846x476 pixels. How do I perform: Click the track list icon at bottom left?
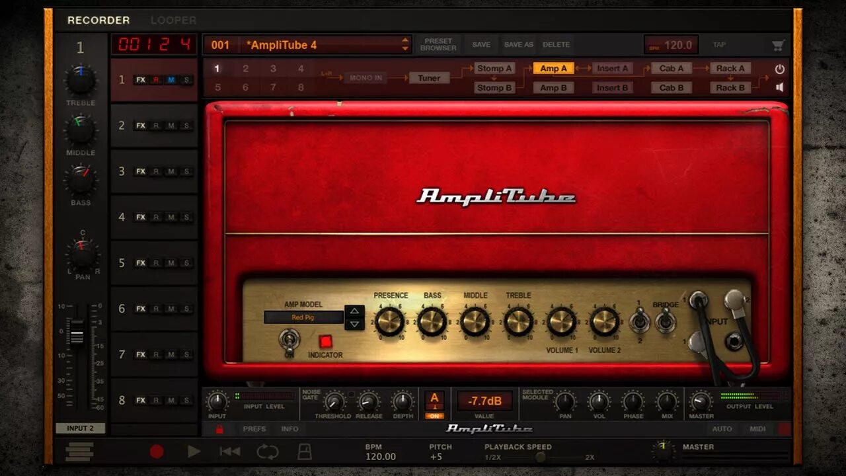(79, 452)
